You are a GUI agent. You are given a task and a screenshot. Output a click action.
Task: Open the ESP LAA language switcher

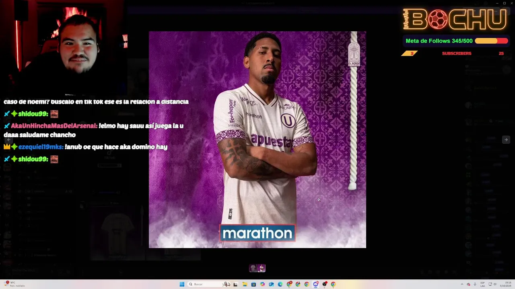pos(483,284)
